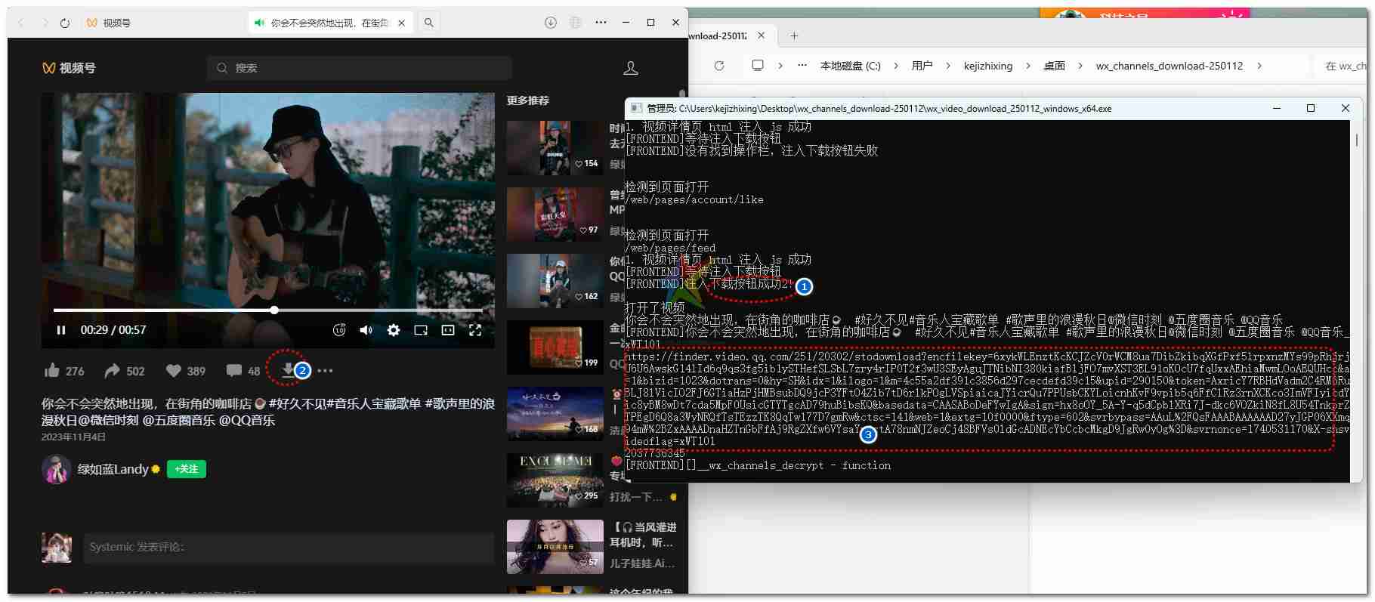Navigate to 桌面 in the breadcrumb
Viewport: 1375px width, 602px height.
tap(1054, 66)
